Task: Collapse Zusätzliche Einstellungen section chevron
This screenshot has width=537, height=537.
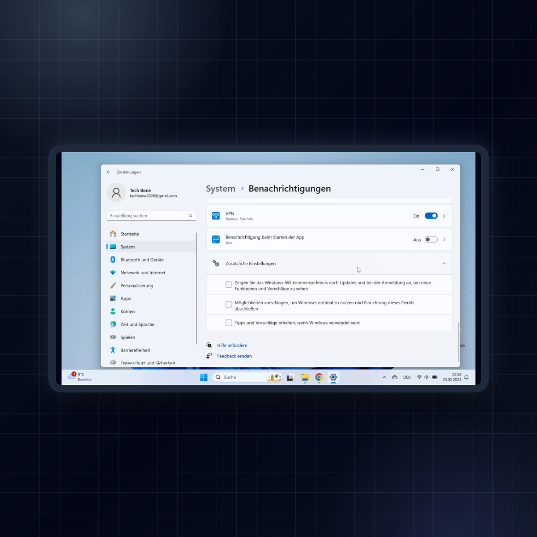Action: [444, 264]
